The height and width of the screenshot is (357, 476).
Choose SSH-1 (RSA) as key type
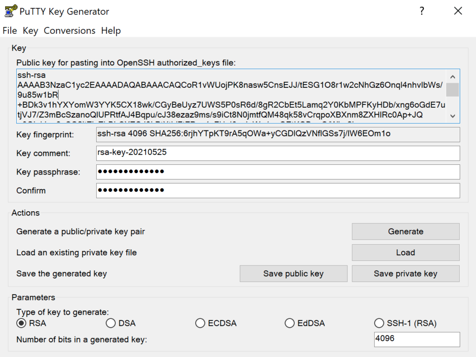(379, 323)
